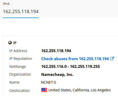Select the 162.255.118.194 page heading tab

pyautogui.click(x=21, y=12)
